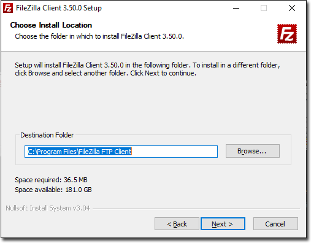Click the 'FileZilla Client 3.50.0 Setup' window title

pyautogui.click(x=59, y=8)
